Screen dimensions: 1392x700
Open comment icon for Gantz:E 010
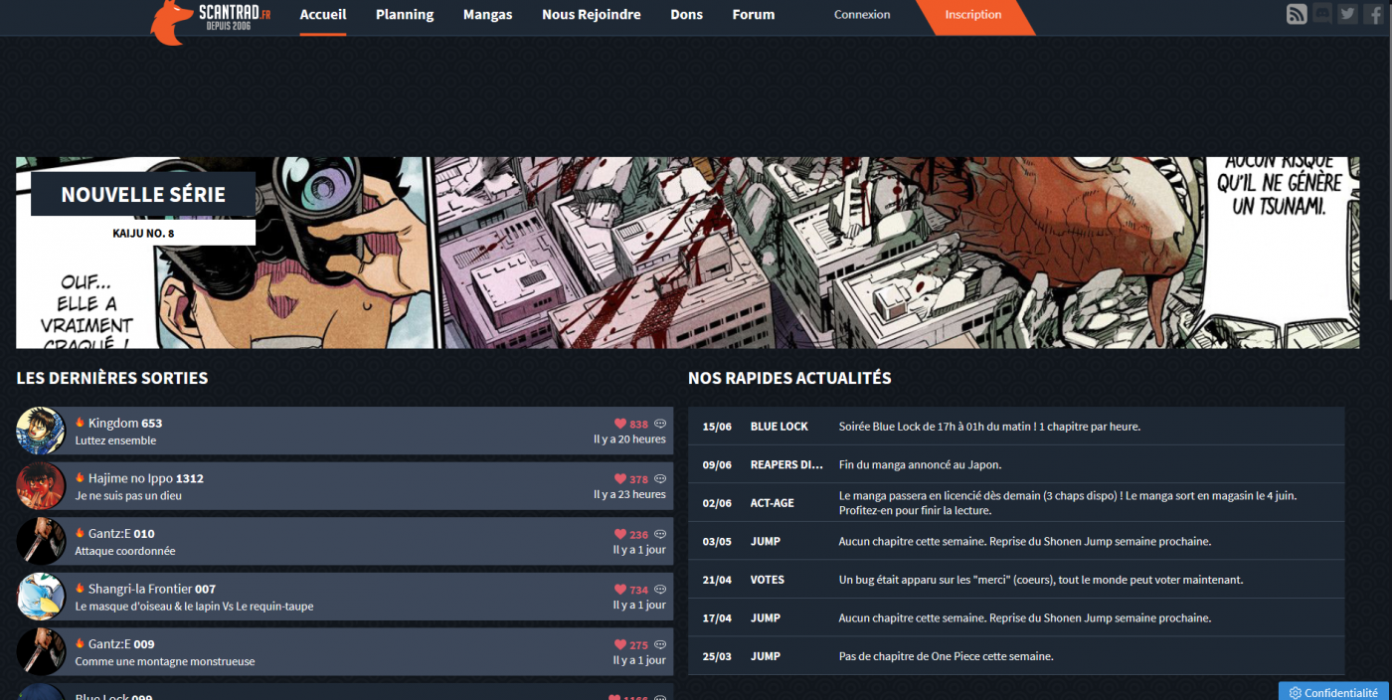pos(659,534)
